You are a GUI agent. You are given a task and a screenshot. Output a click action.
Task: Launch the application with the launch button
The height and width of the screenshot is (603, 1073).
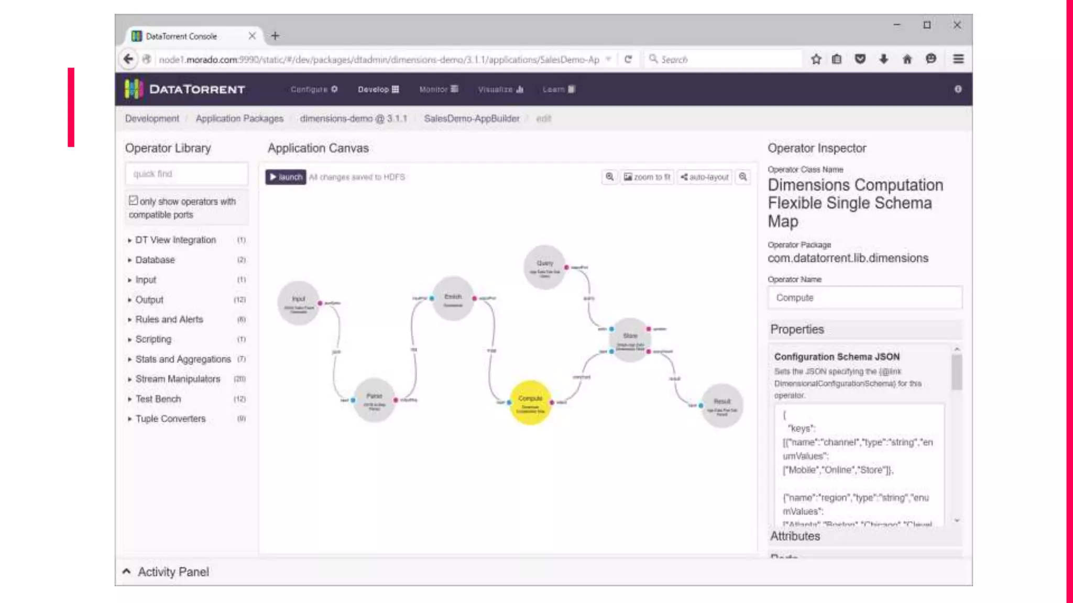coord(286,177)
